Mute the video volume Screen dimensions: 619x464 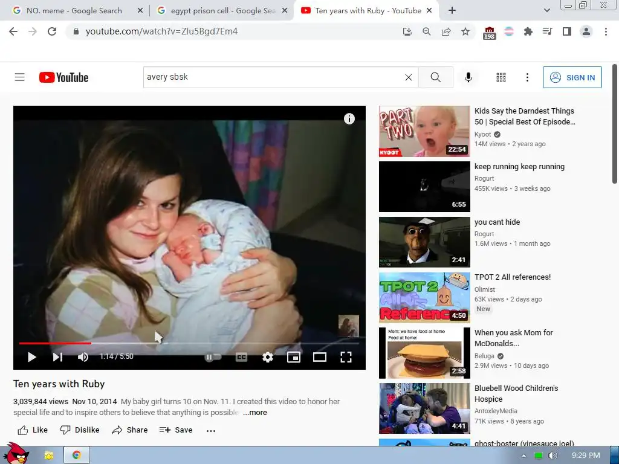pos(83,357)
